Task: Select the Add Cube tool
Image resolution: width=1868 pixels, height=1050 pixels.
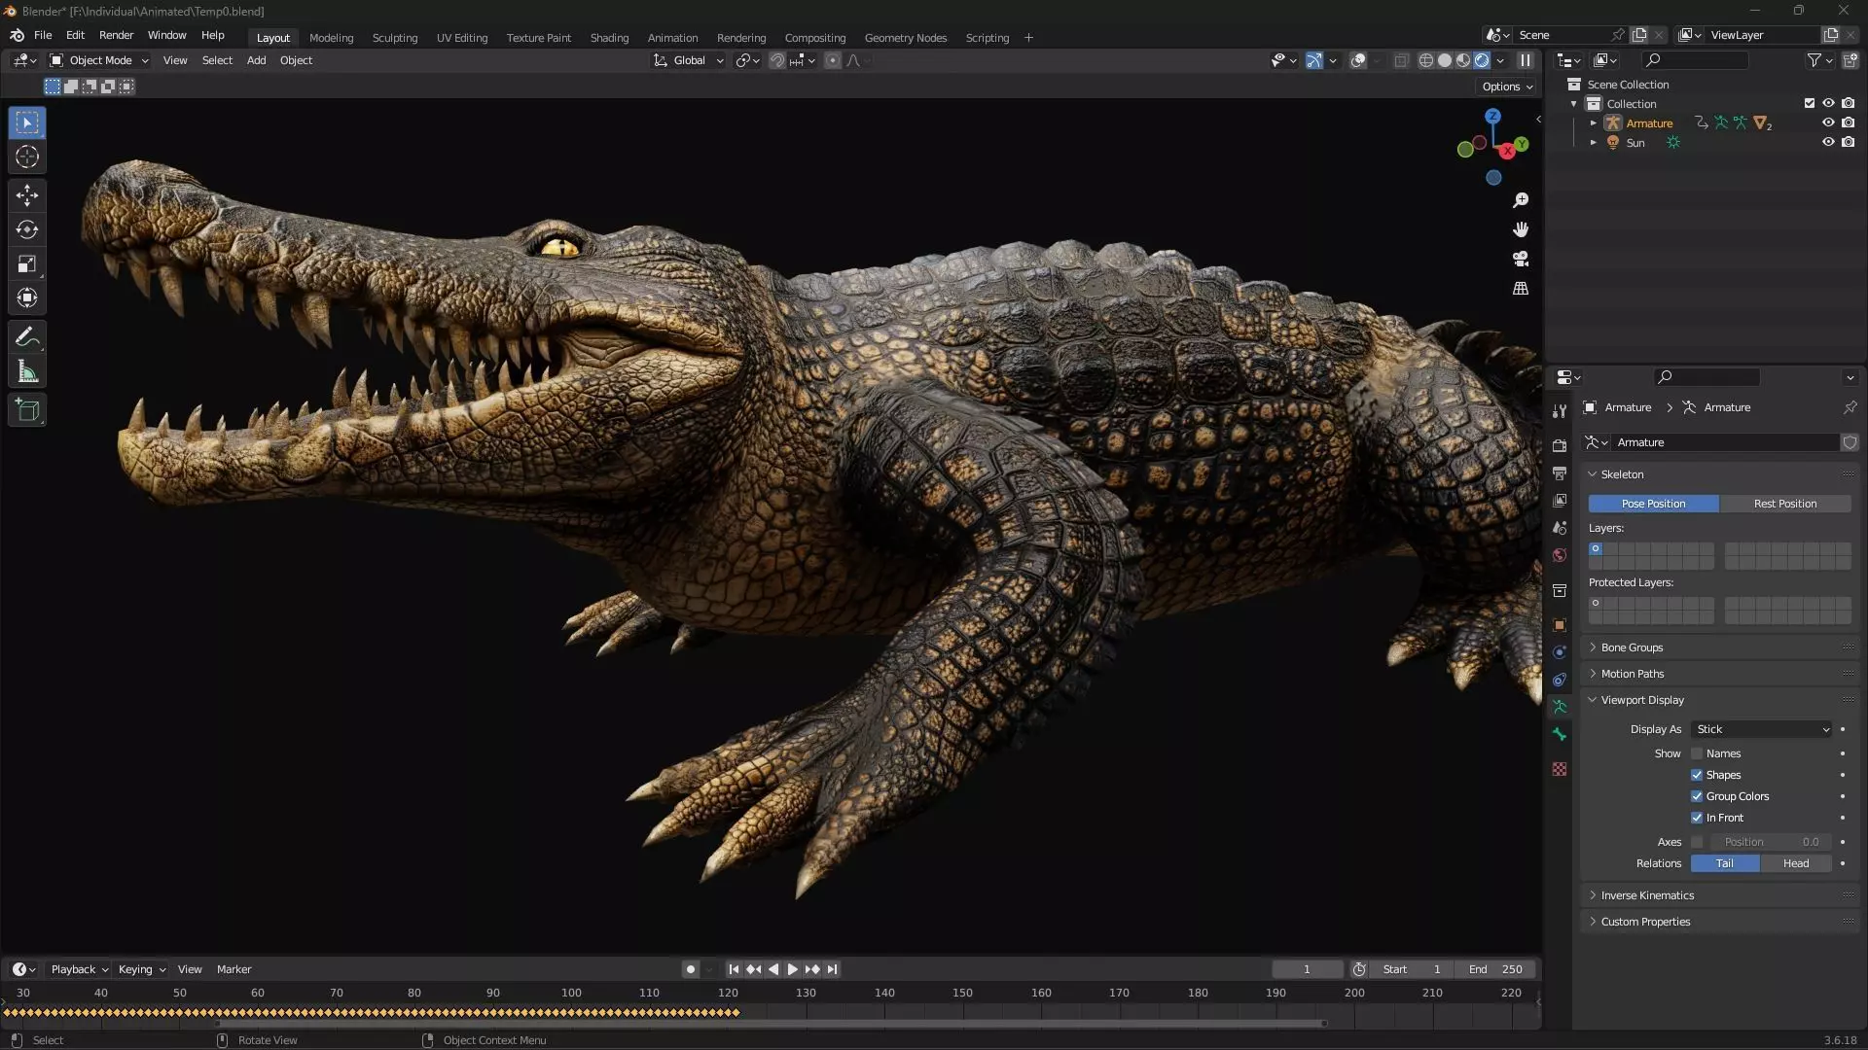Action: (x=27, y=410)
